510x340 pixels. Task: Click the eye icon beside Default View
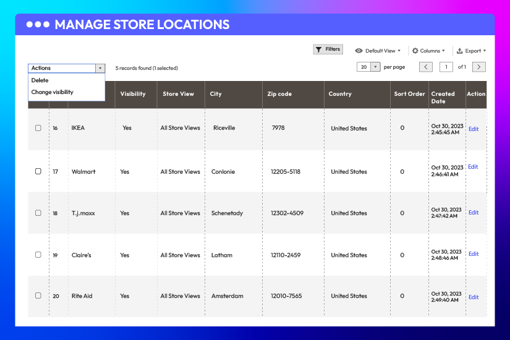pos(359,51)
